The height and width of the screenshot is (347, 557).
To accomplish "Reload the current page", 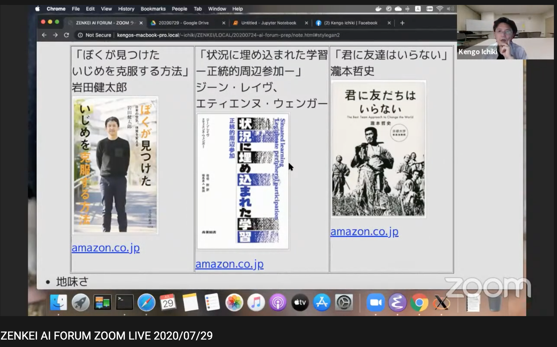I will click(66, 35).
